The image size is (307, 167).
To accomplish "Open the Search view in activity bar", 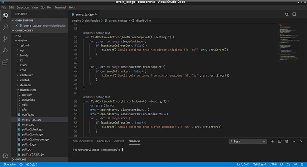I will tap(6, 27).
